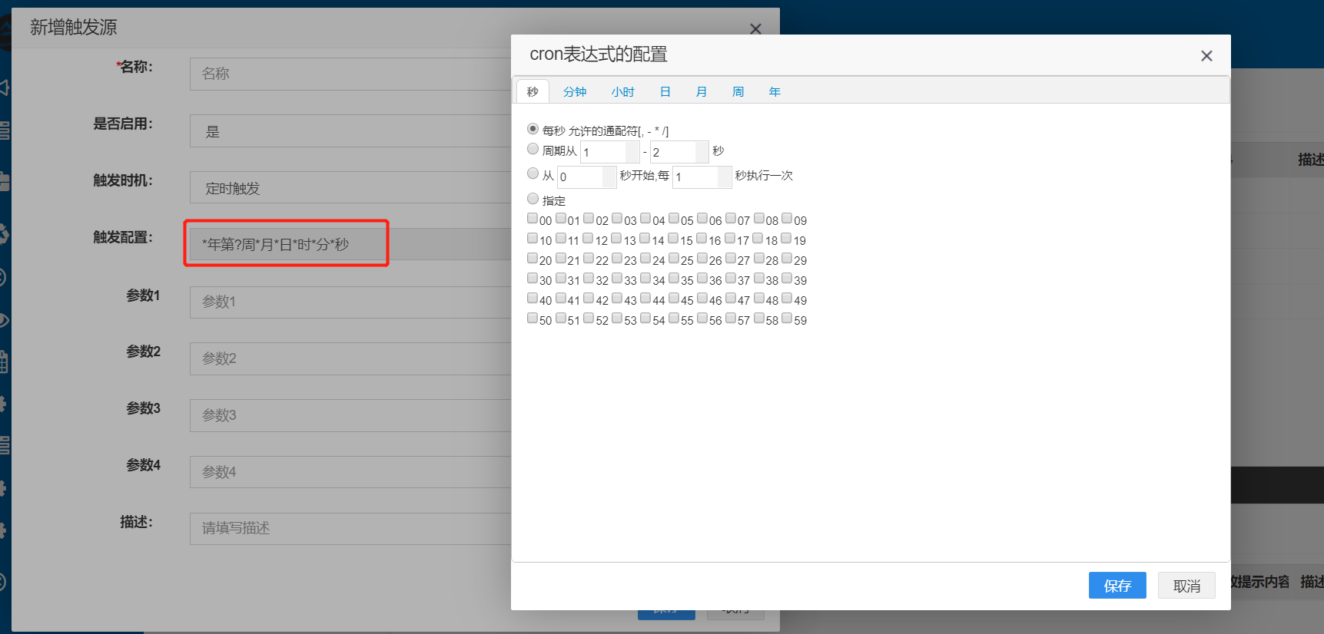Close the 新增触发源 dialog
This screenshot has width=1324, height=634.
coord(755,28)
